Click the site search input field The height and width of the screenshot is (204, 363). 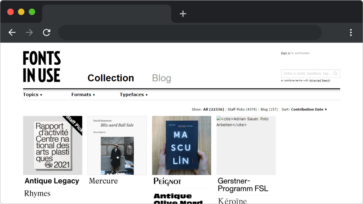coord(311,73)
